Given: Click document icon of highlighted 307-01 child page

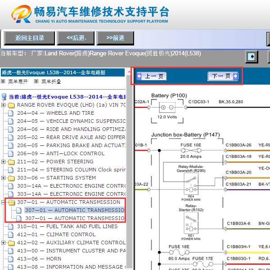Looking at the screenshot, I should 19,210.
